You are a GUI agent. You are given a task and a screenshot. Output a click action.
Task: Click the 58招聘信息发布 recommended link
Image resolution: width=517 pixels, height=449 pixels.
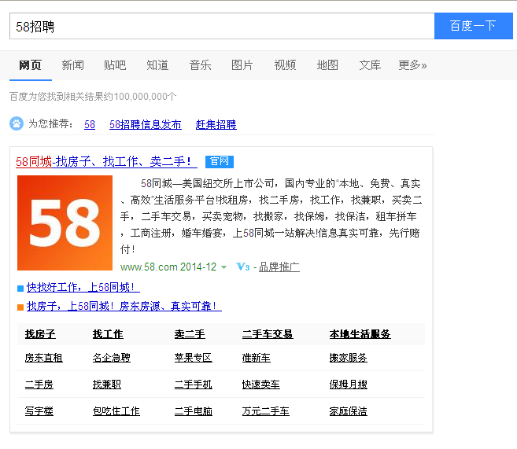pos(145,124)
